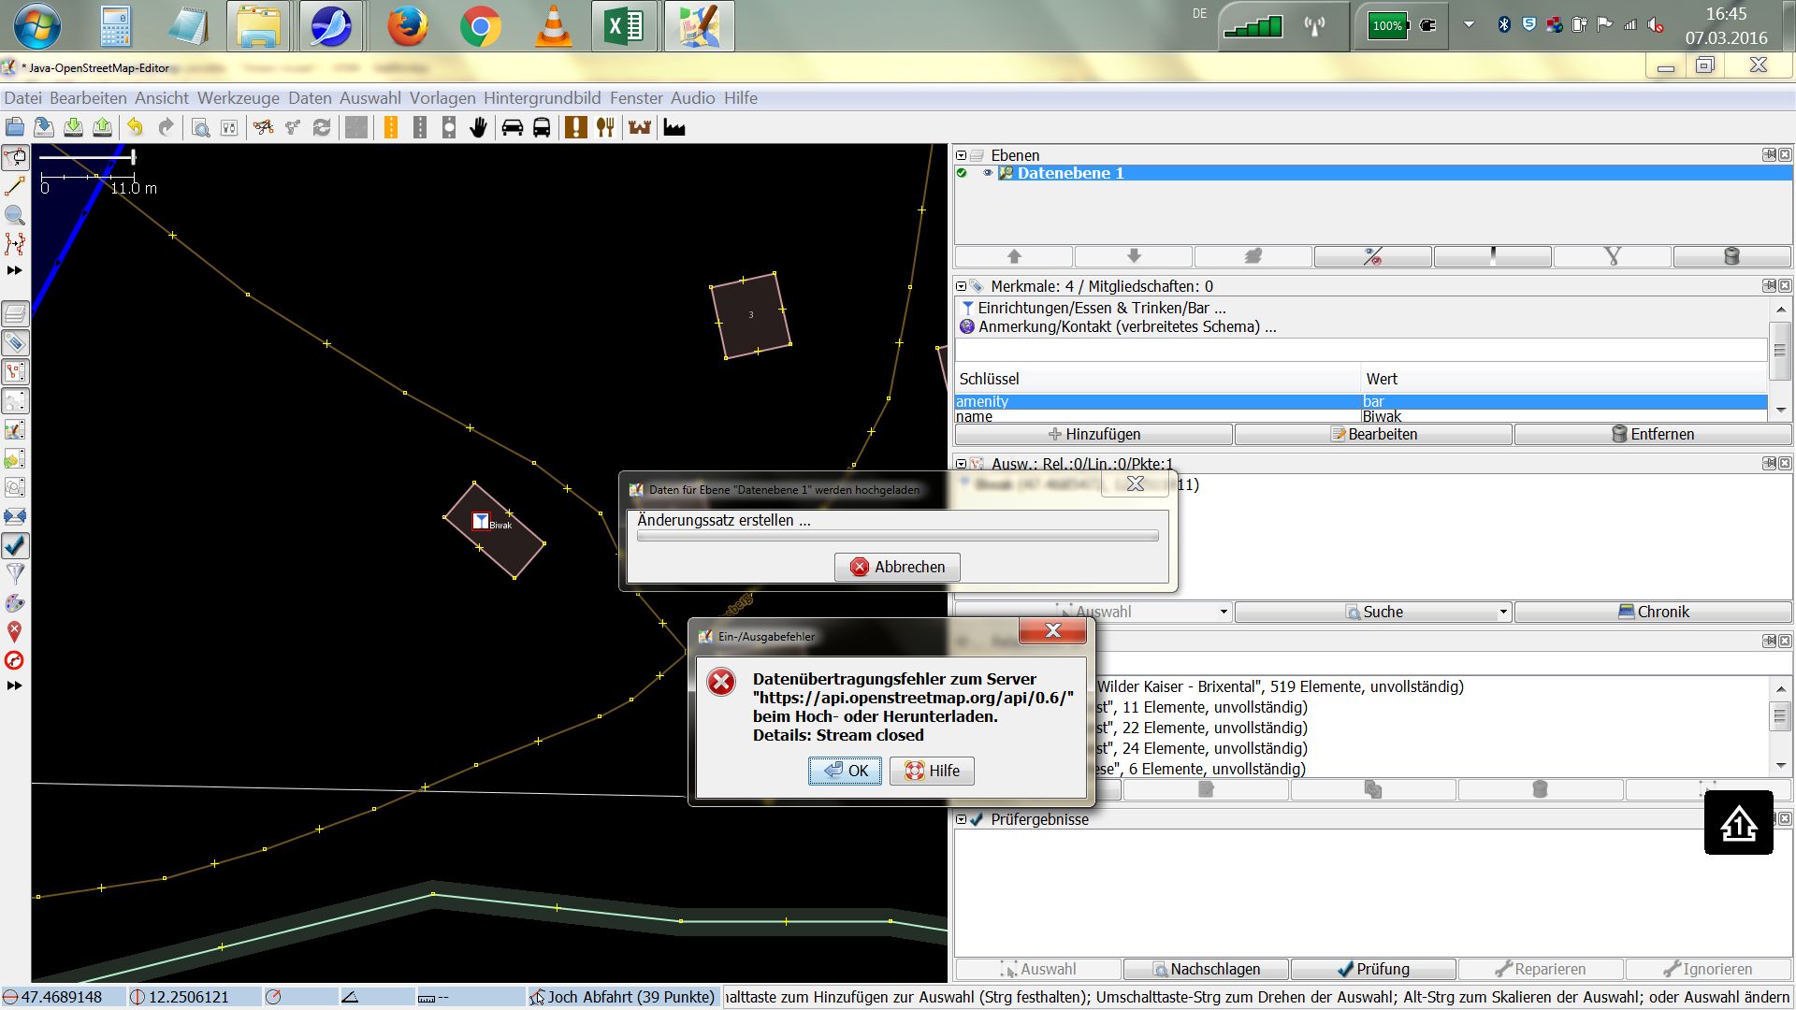Collapse the Prüfergebnisse panel
1796x1010 pixels.
(961, 819)
